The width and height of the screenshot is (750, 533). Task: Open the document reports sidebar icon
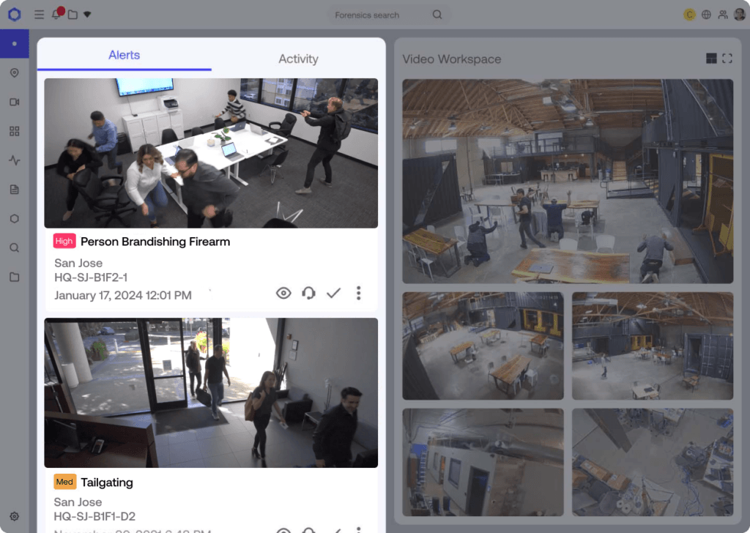(x=15, y=190)
